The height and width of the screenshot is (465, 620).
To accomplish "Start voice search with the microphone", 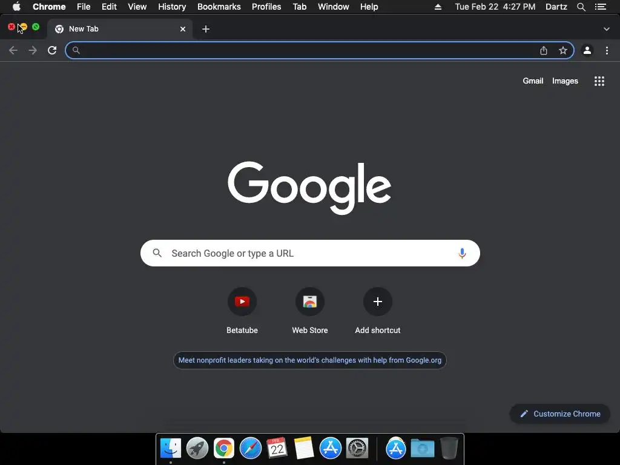I will click(x=462, y=253).
